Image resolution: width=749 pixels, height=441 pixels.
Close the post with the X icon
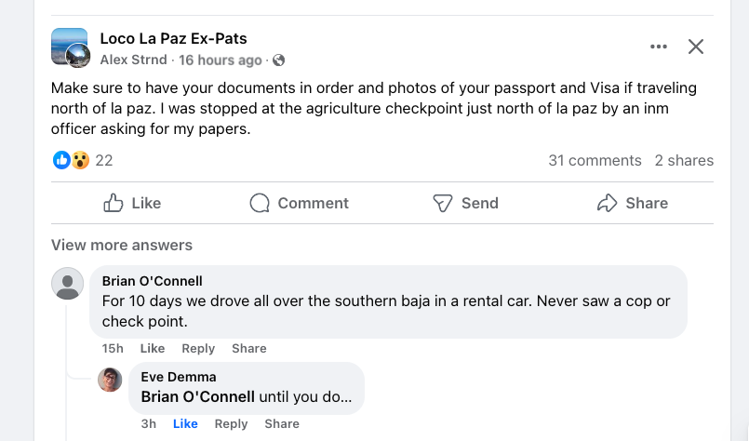point(696,47)
